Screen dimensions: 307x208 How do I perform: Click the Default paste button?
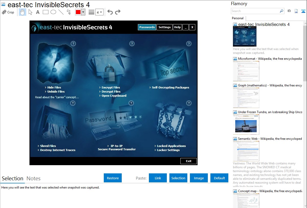tap(219, 178)
